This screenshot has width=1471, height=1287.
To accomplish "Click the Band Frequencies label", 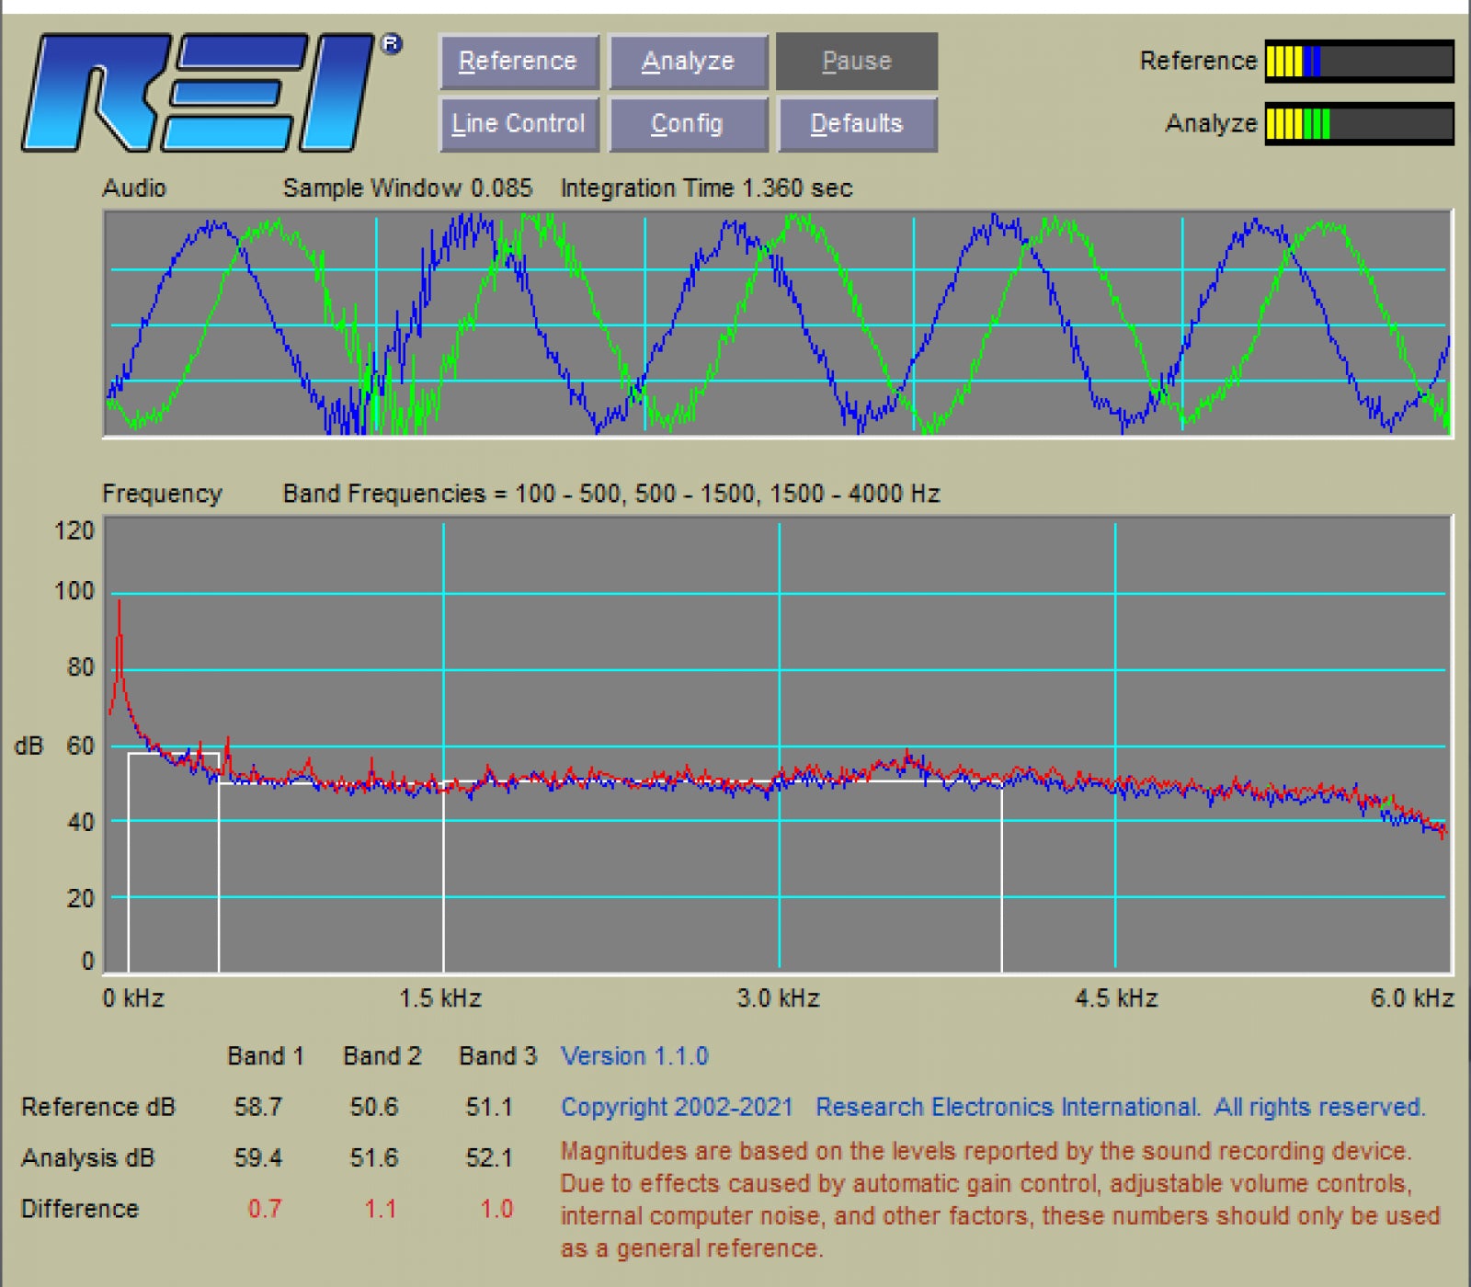I will click(x=611, y=494).
